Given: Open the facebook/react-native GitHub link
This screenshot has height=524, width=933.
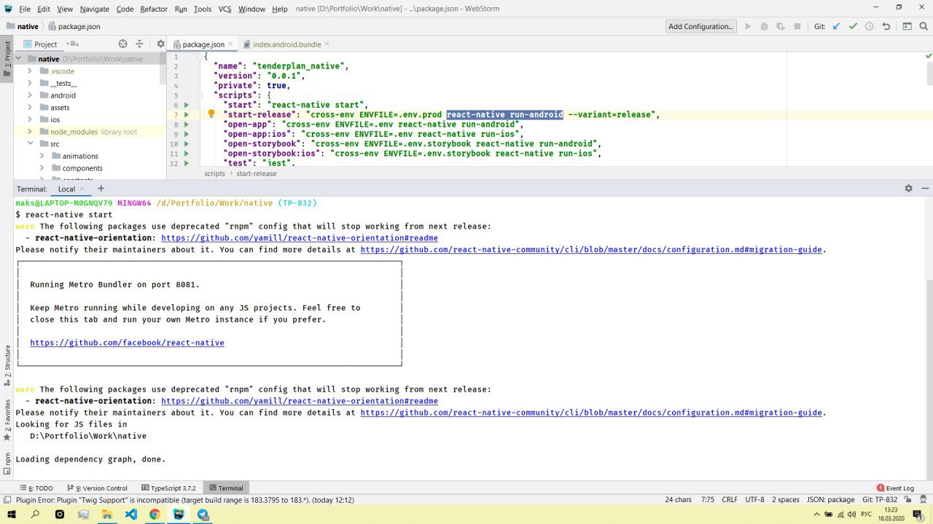Looking at the screenshot, I should [x=127, y=343].
